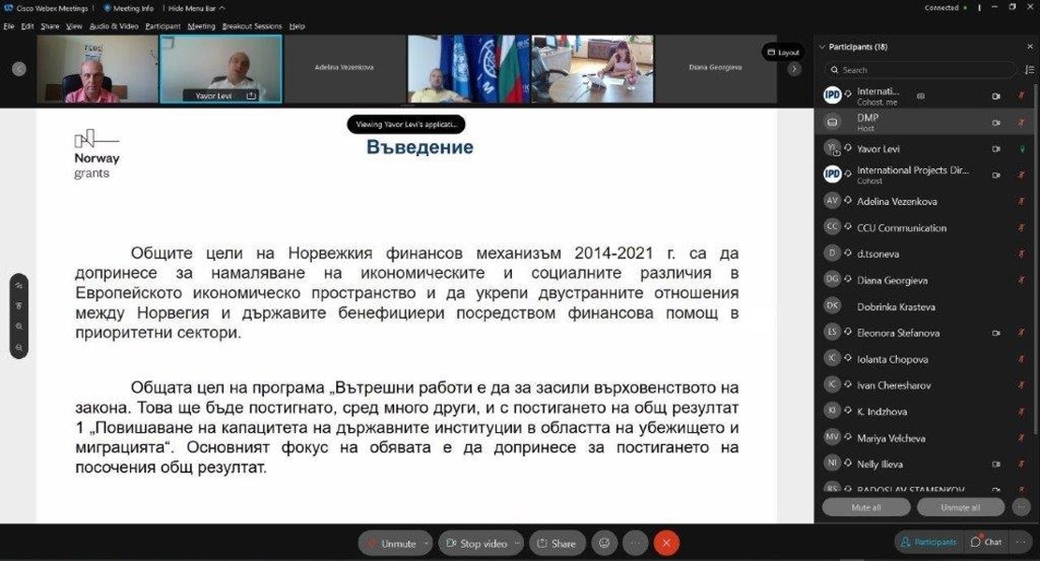Unmute your microphone
Image resolution: width=1040 pixels, height=561 pixels.
coord(390,543)
